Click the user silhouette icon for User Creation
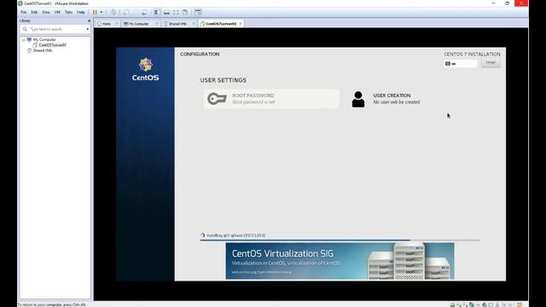Screen dimensions: 546x307 pyautogui.click(x=358, y=99)
